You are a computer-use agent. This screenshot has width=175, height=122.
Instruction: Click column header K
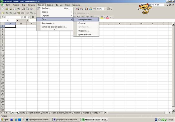[x=120, y=24]
